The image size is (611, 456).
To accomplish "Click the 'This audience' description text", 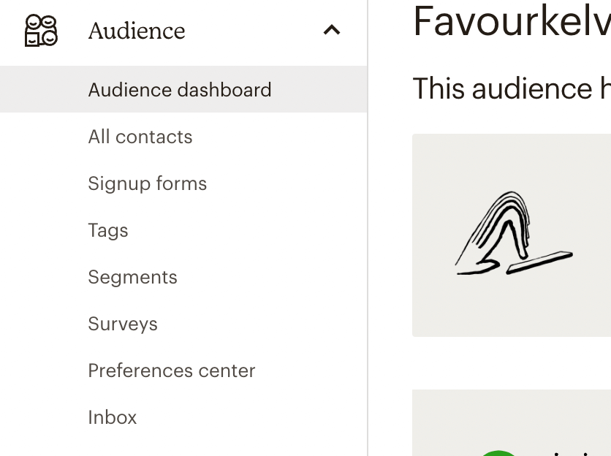I will tap(512, 88).
